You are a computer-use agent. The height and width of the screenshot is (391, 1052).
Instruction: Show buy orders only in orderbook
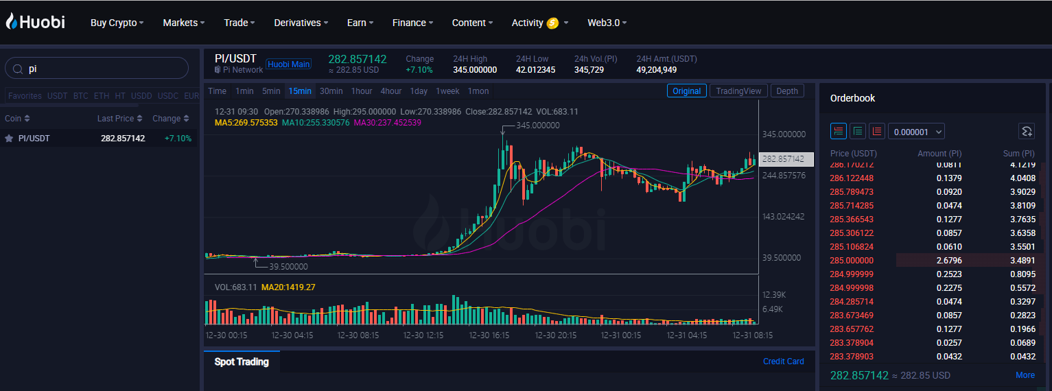tap(857, 131)
